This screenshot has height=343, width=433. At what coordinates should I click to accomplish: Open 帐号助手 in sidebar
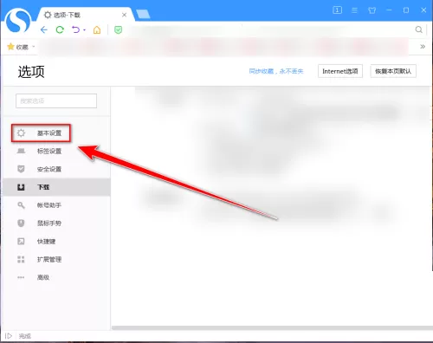[x=56, y=205]
